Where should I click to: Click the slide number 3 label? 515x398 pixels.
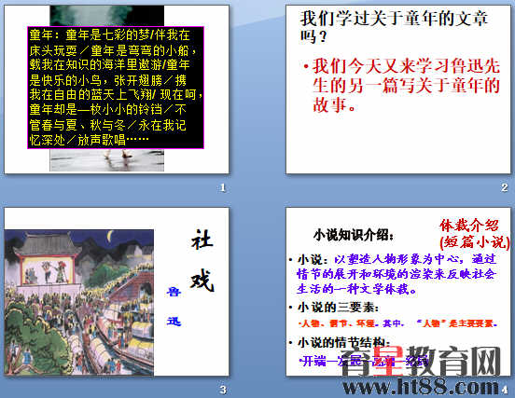click(223, 390)
